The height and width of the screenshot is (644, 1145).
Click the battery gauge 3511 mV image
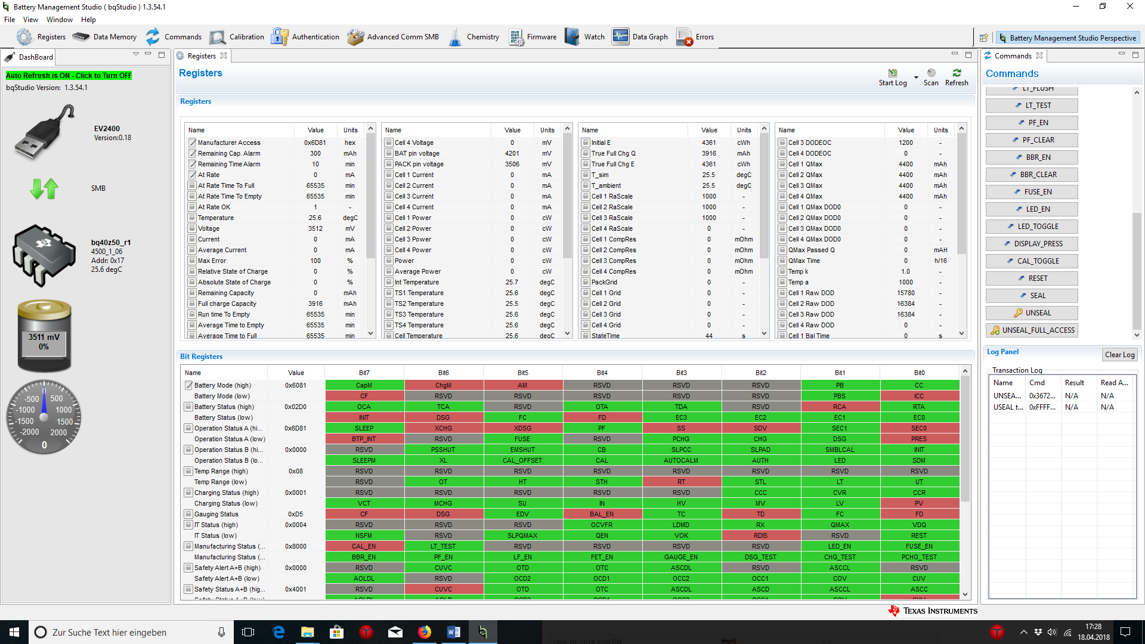pos(44,336)
